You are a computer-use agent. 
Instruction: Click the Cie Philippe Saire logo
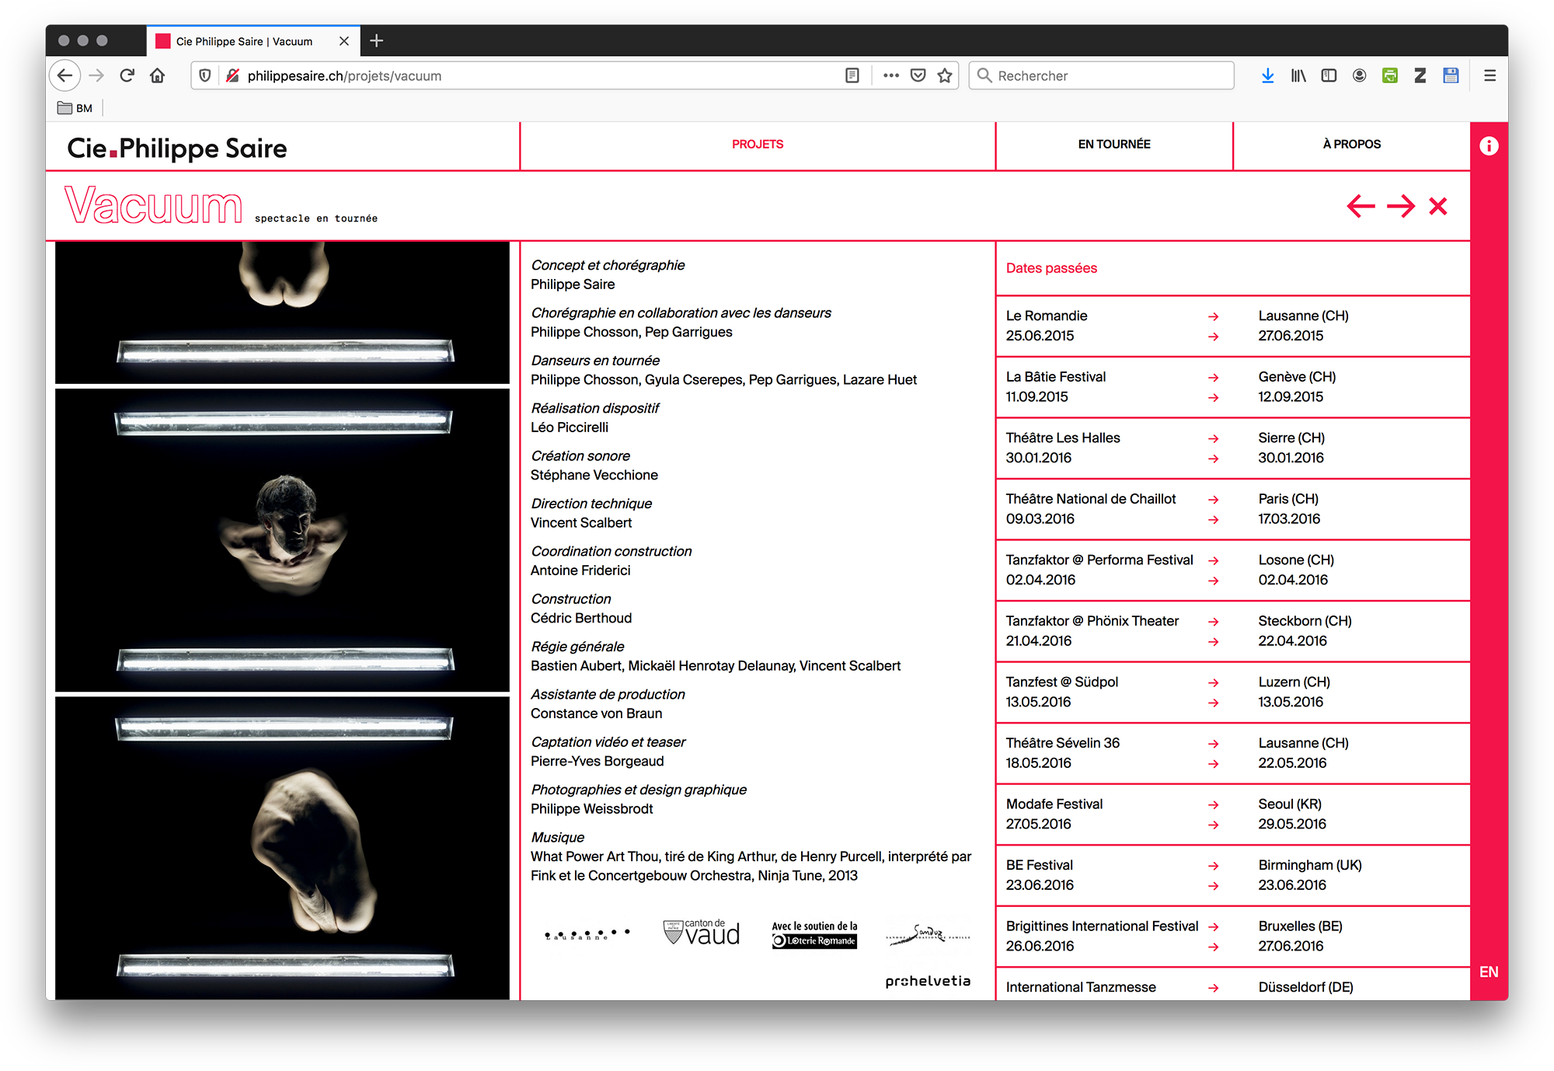(177, 148)
